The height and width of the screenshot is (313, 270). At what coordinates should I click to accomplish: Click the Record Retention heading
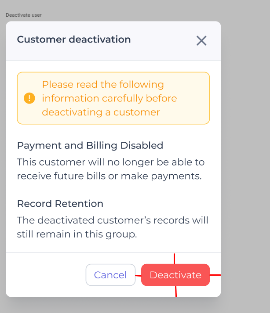pyautogui.click(x=60, y=204)
